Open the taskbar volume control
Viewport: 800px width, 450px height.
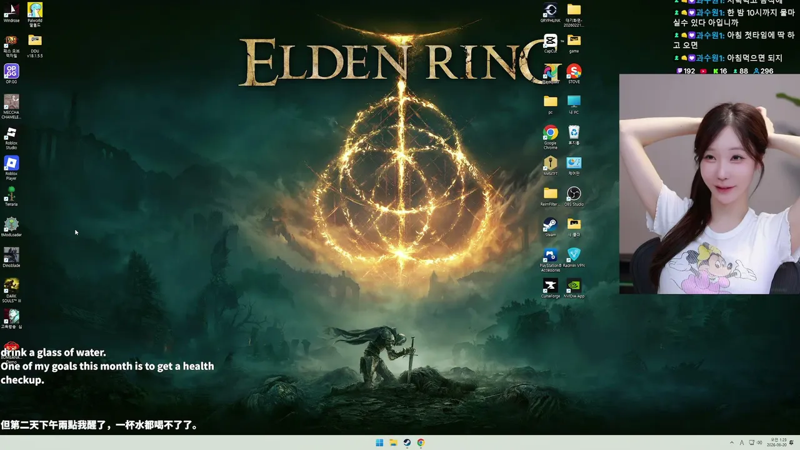[x=760, y=443]
